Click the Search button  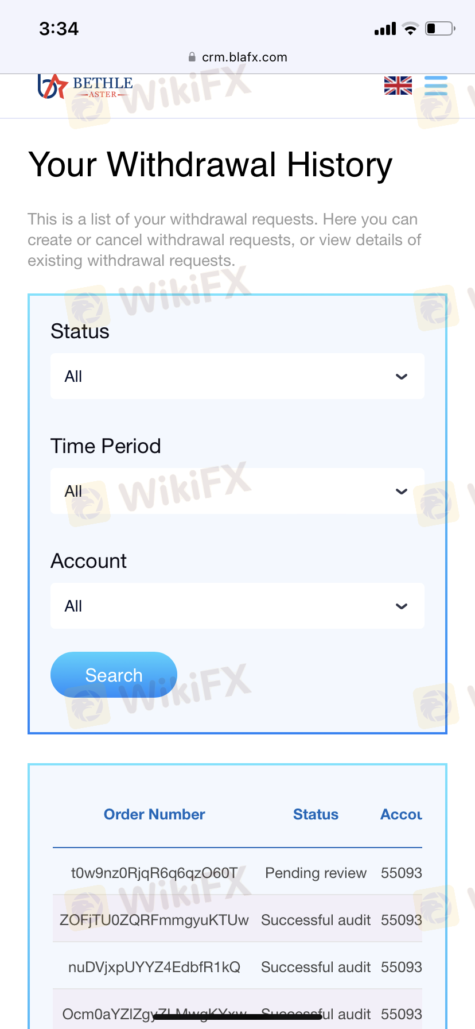pyautogui.click(x=114, y=675)
